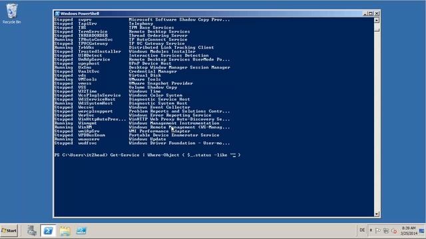This screenshot has width=426, height=239.
Task: Click the 'TapiSrv' service name
Action: 87,24
